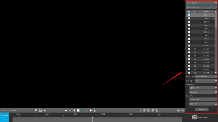Viewport: 218px width, 122px height.
Task: Click the reverse play triangle button
Action: click(74, 111)
